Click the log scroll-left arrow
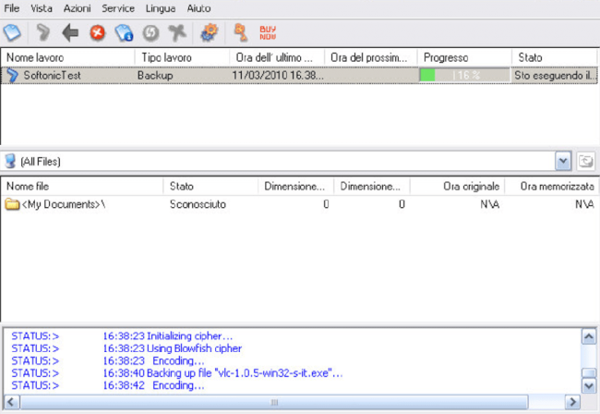Image resolution: width=600 pixels, height=414 pixels. [11, 402]
